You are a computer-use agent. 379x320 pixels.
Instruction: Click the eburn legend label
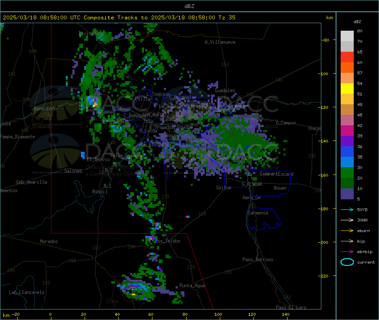(x=363, y=231)
